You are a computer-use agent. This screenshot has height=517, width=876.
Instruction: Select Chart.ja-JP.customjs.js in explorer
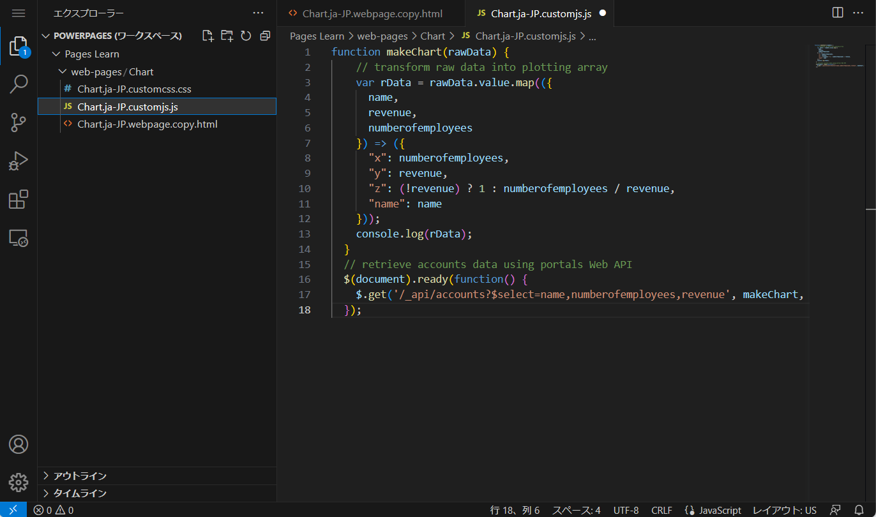pos(157,107)
